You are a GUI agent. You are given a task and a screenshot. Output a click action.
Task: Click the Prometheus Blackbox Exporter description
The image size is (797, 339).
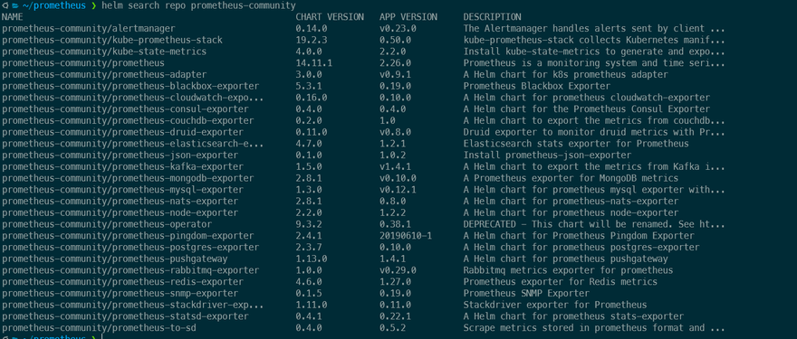click(x=537, y=86)
